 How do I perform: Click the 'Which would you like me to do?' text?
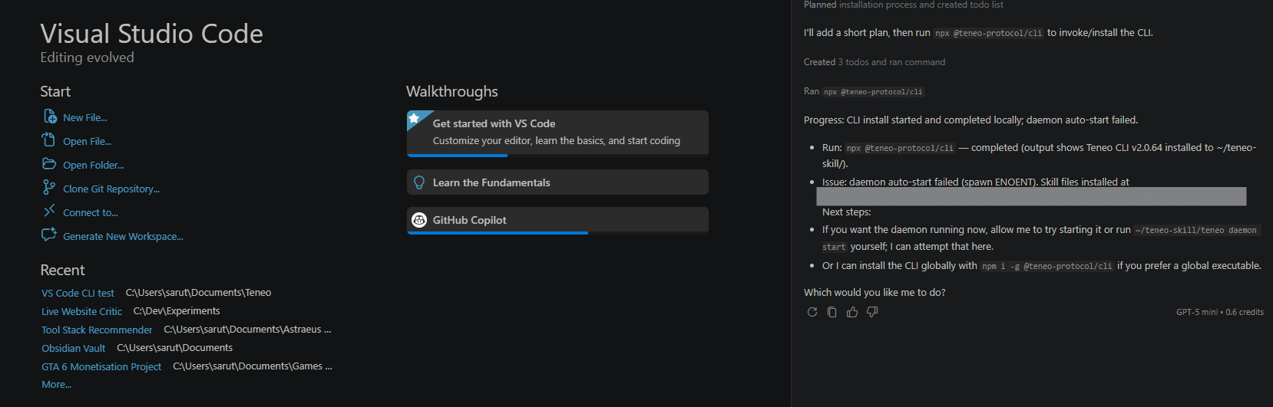[x=875, y=292]
